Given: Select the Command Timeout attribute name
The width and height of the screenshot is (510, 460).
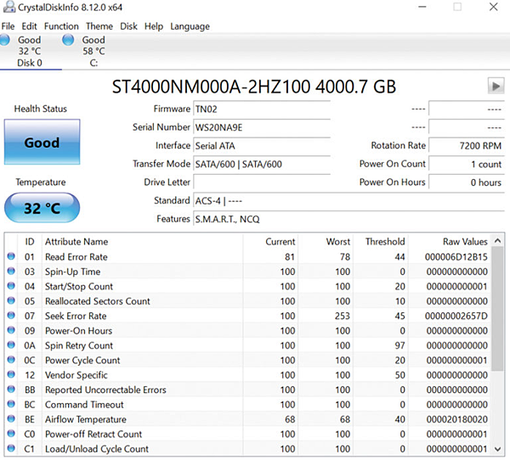Looking at the screenshot, I should 84,405.
